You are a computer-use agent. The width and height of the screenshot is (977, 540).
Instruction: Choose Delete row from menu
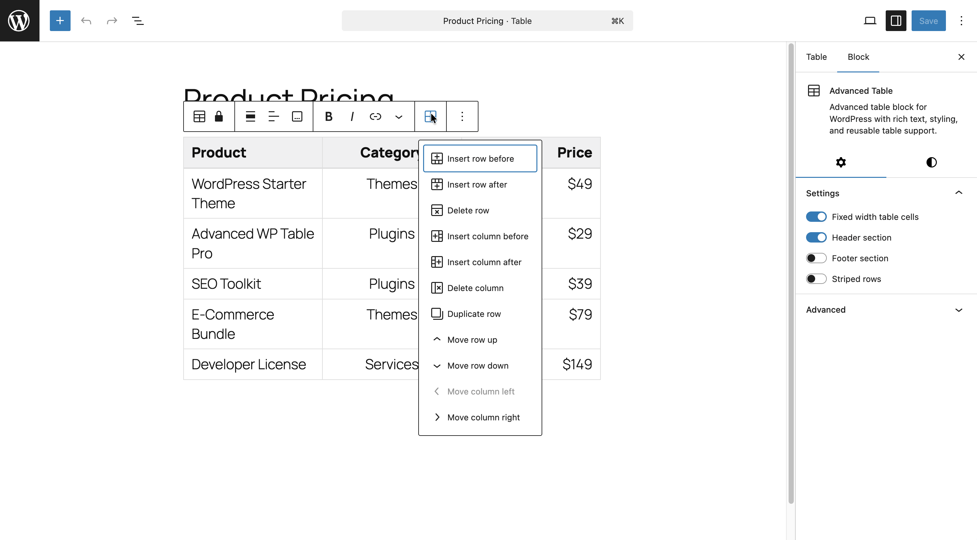coord(480,210)
